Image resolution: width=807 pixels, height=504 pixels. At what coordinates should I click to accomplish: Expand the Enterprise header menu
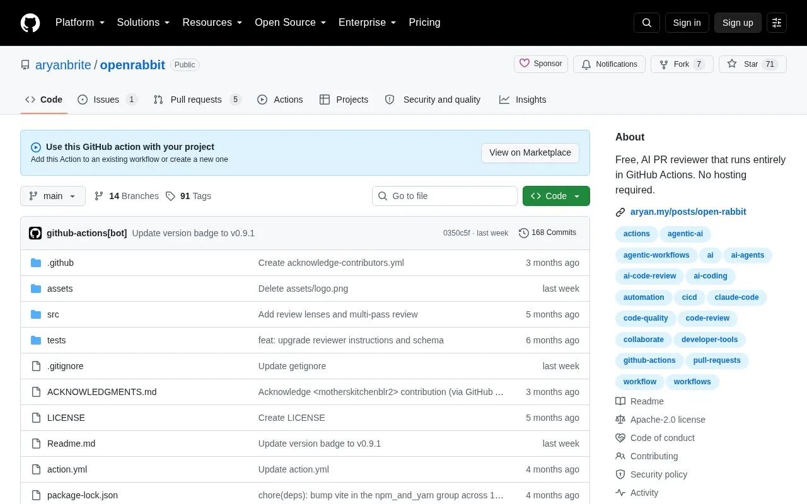coord(367,23)
